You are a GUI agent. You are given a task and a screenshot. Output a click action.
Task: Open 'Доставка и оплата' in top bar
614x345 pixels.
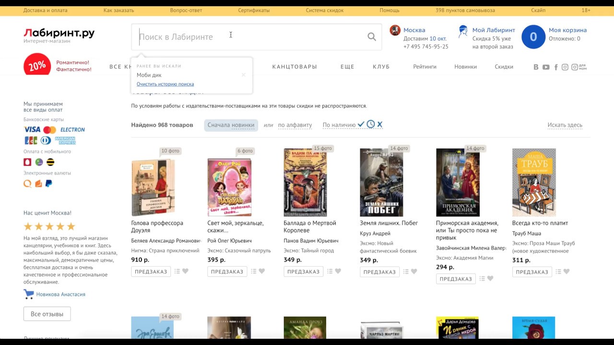[46, 10]
